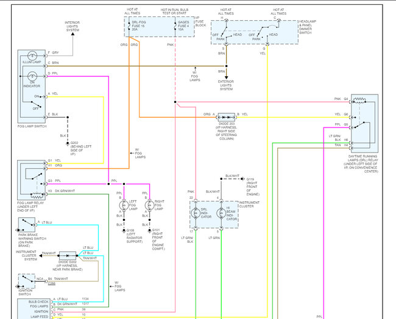Click the BLK/WHT label above G119 wire
Viewport: 396px width, 319px height.
point(232,176)
